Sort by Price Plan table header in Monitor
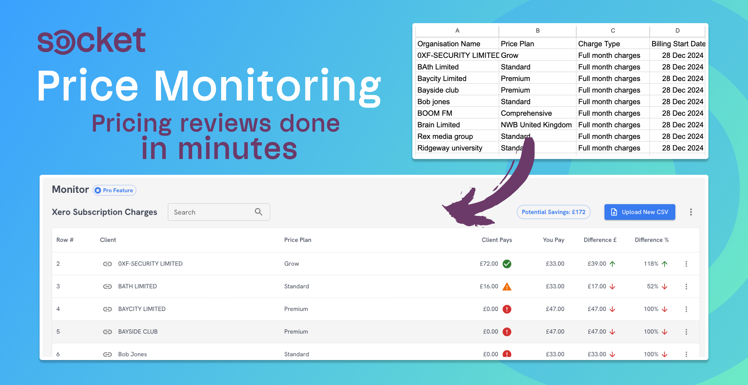The image size is (748, 385). pos(298,240)
